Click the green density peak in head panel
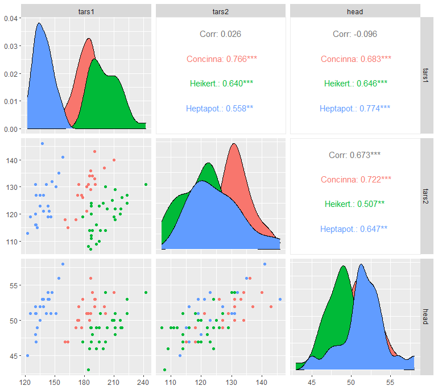 pyautogui.click(x=344, y=268)
